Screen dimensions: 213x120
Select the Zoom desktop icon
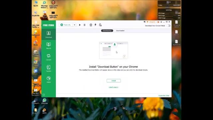tap(36, 72)
